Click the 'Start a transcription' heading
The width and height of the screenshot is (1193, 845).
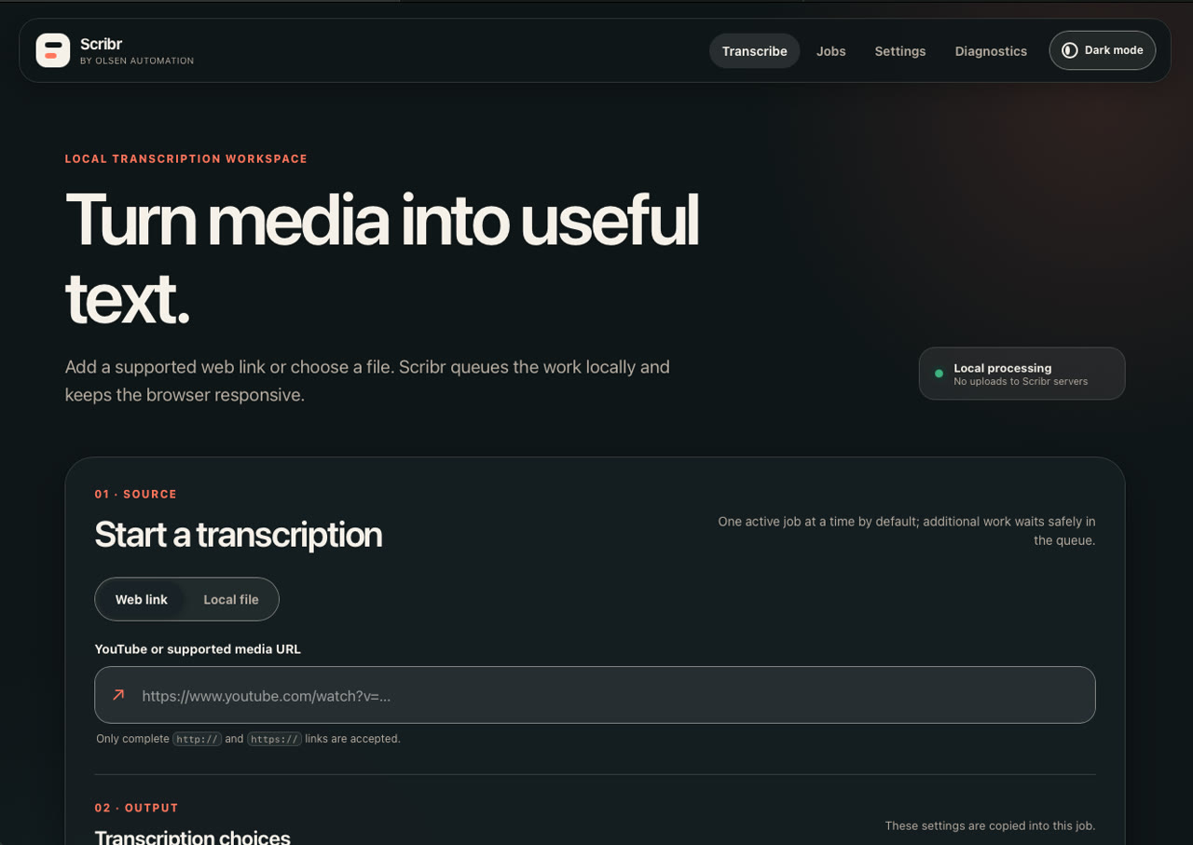(238, 535)
